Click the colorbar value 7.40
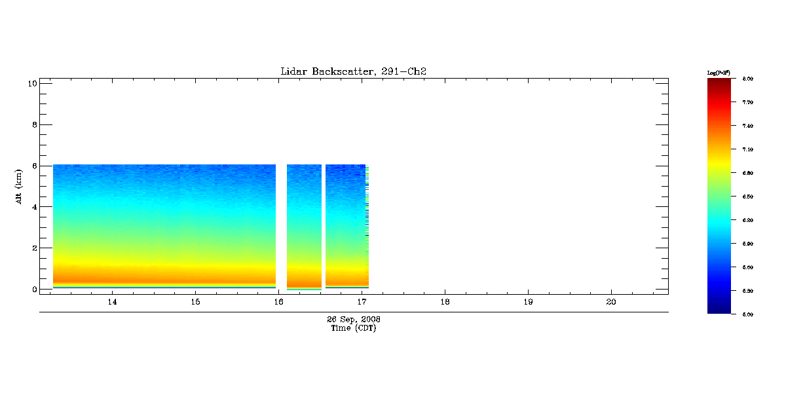The height and width of the screenshot is (393, 786). pyautogui.click(x=747, y=126)
